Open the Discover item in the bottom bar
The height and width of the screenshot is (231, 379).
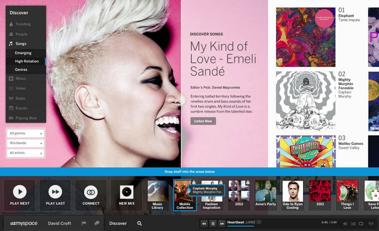coord(118,224)
